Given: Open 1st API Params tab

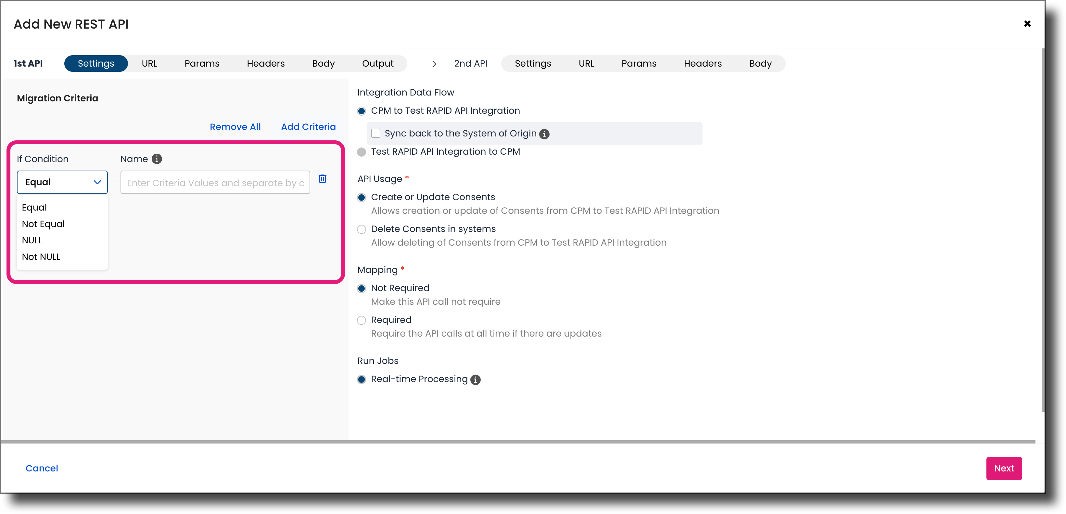Looking at the screenshot, I should click(202, 63).
